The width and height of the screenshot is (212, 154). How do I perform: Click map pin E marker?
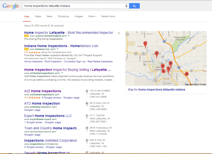168,69
